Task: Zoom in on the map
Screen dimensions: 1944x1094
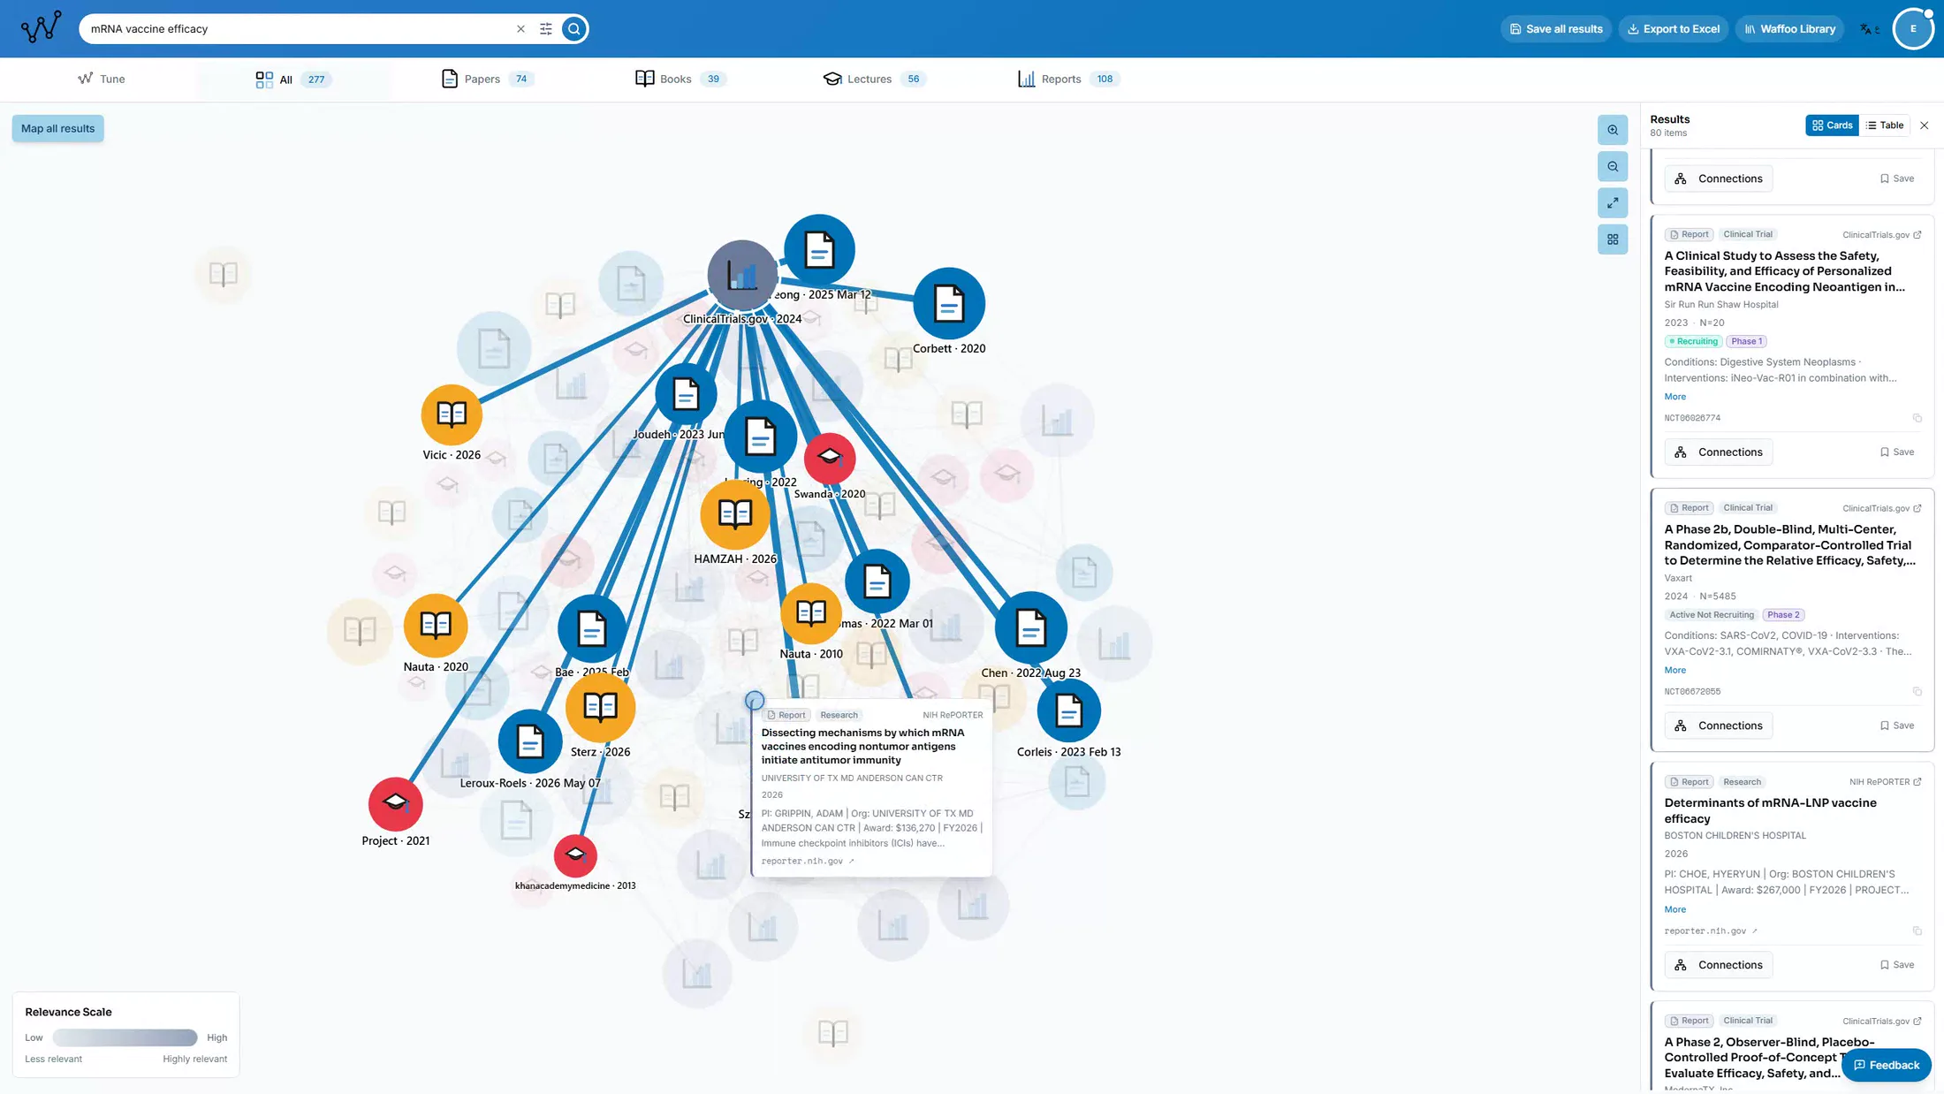Action: (x=1613, y=130)
